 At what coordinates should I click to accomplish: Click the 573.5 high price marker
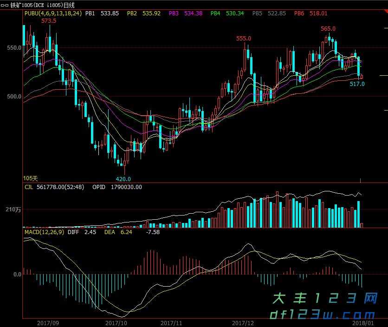[49, 21]
